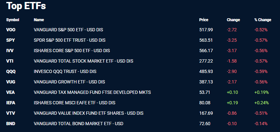
Task: Sort by the Change column header
Action: [233, 20]
